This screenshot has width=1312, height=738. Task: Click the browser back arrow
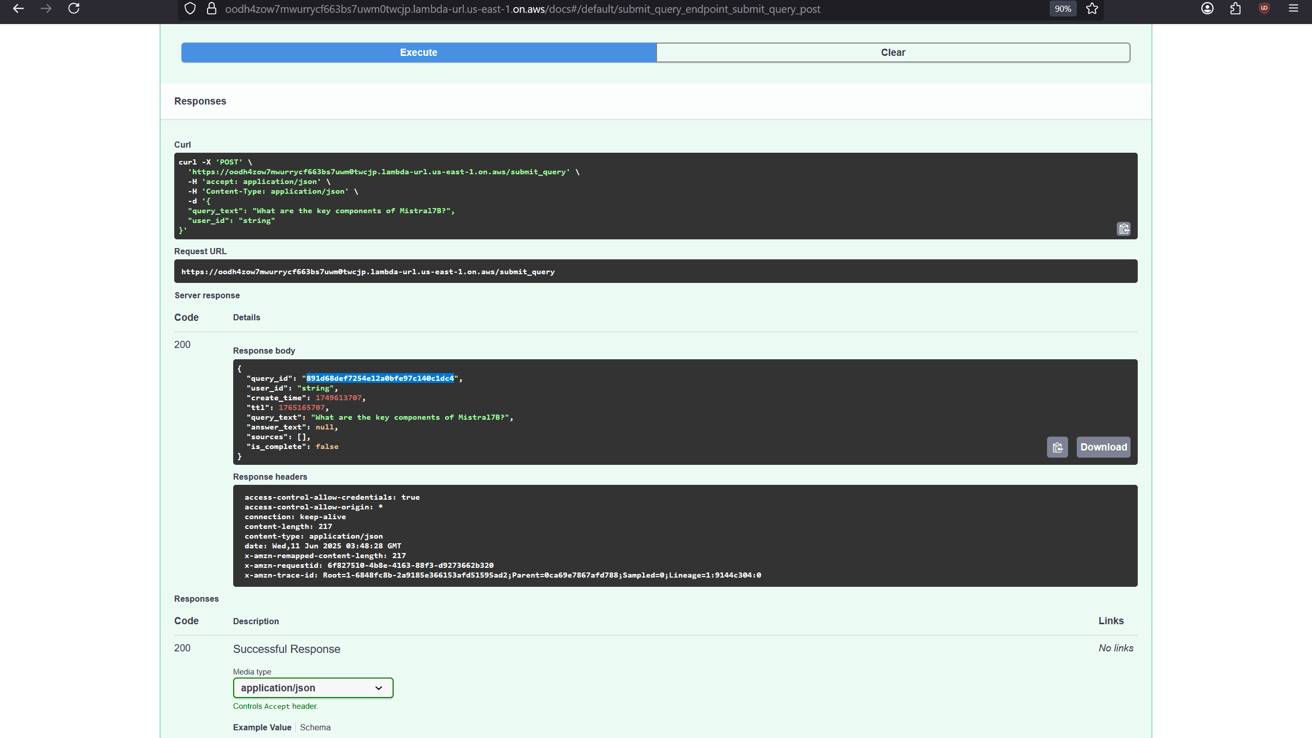point(18,9)
